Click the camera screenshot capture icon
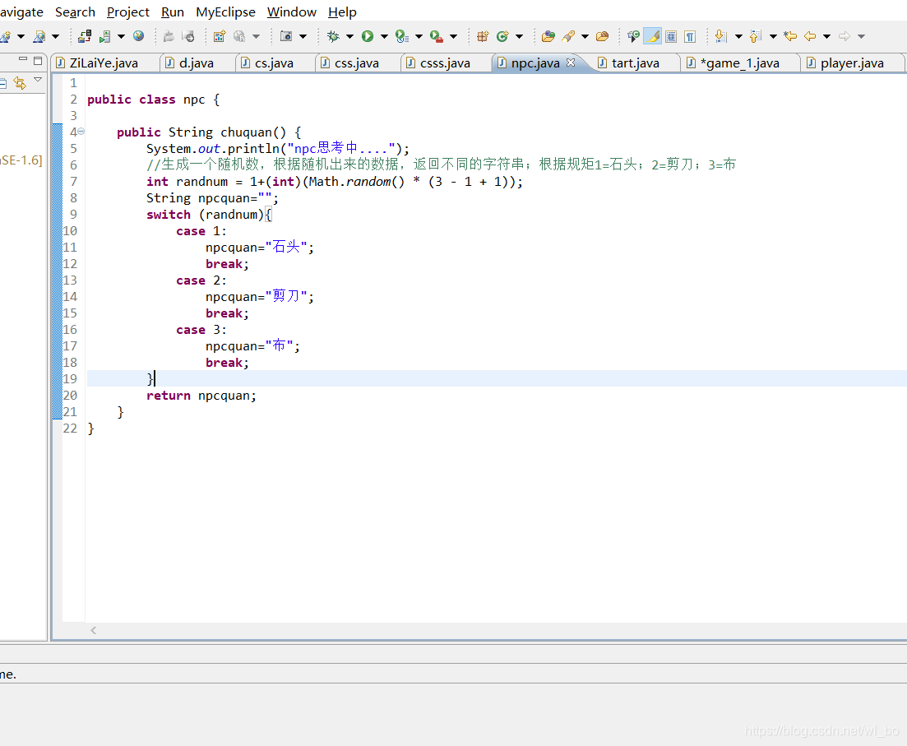The height and width of the screenshot is (746, 907). (x=286, y=36)
